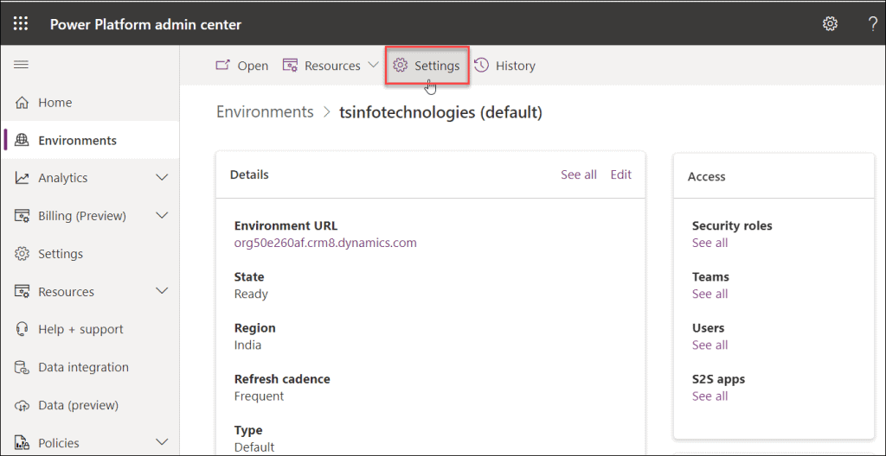Collapse sidebar with the hamburger icon
This screenshot has height=456, width=886.
[x=21, y=65]
